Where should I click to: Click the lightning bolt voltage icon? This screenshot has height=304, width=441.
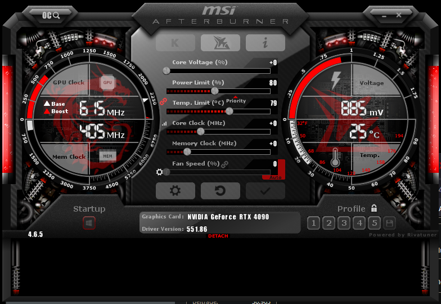[x=335, y=80]
